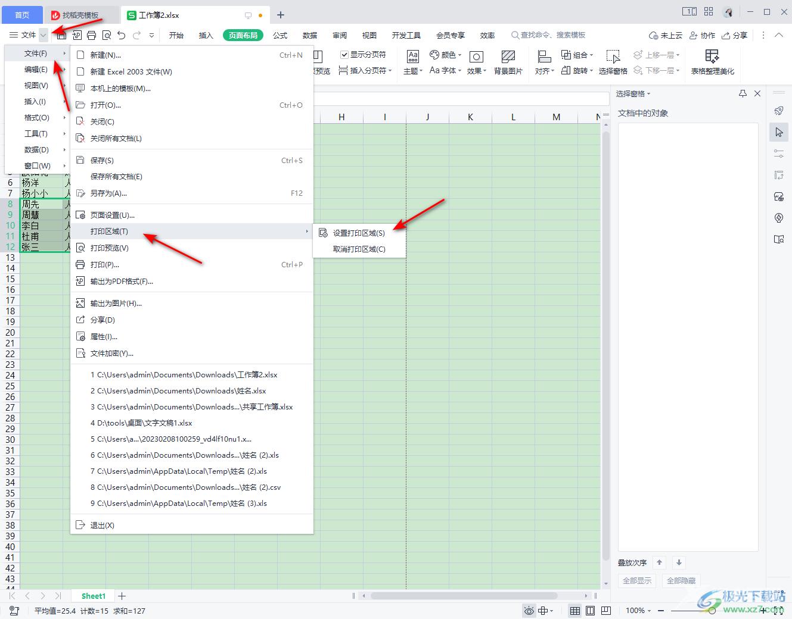Click the 背景图片 background picture icon
The height and width of the screenshot is (619, 792).
click(508, 57)
